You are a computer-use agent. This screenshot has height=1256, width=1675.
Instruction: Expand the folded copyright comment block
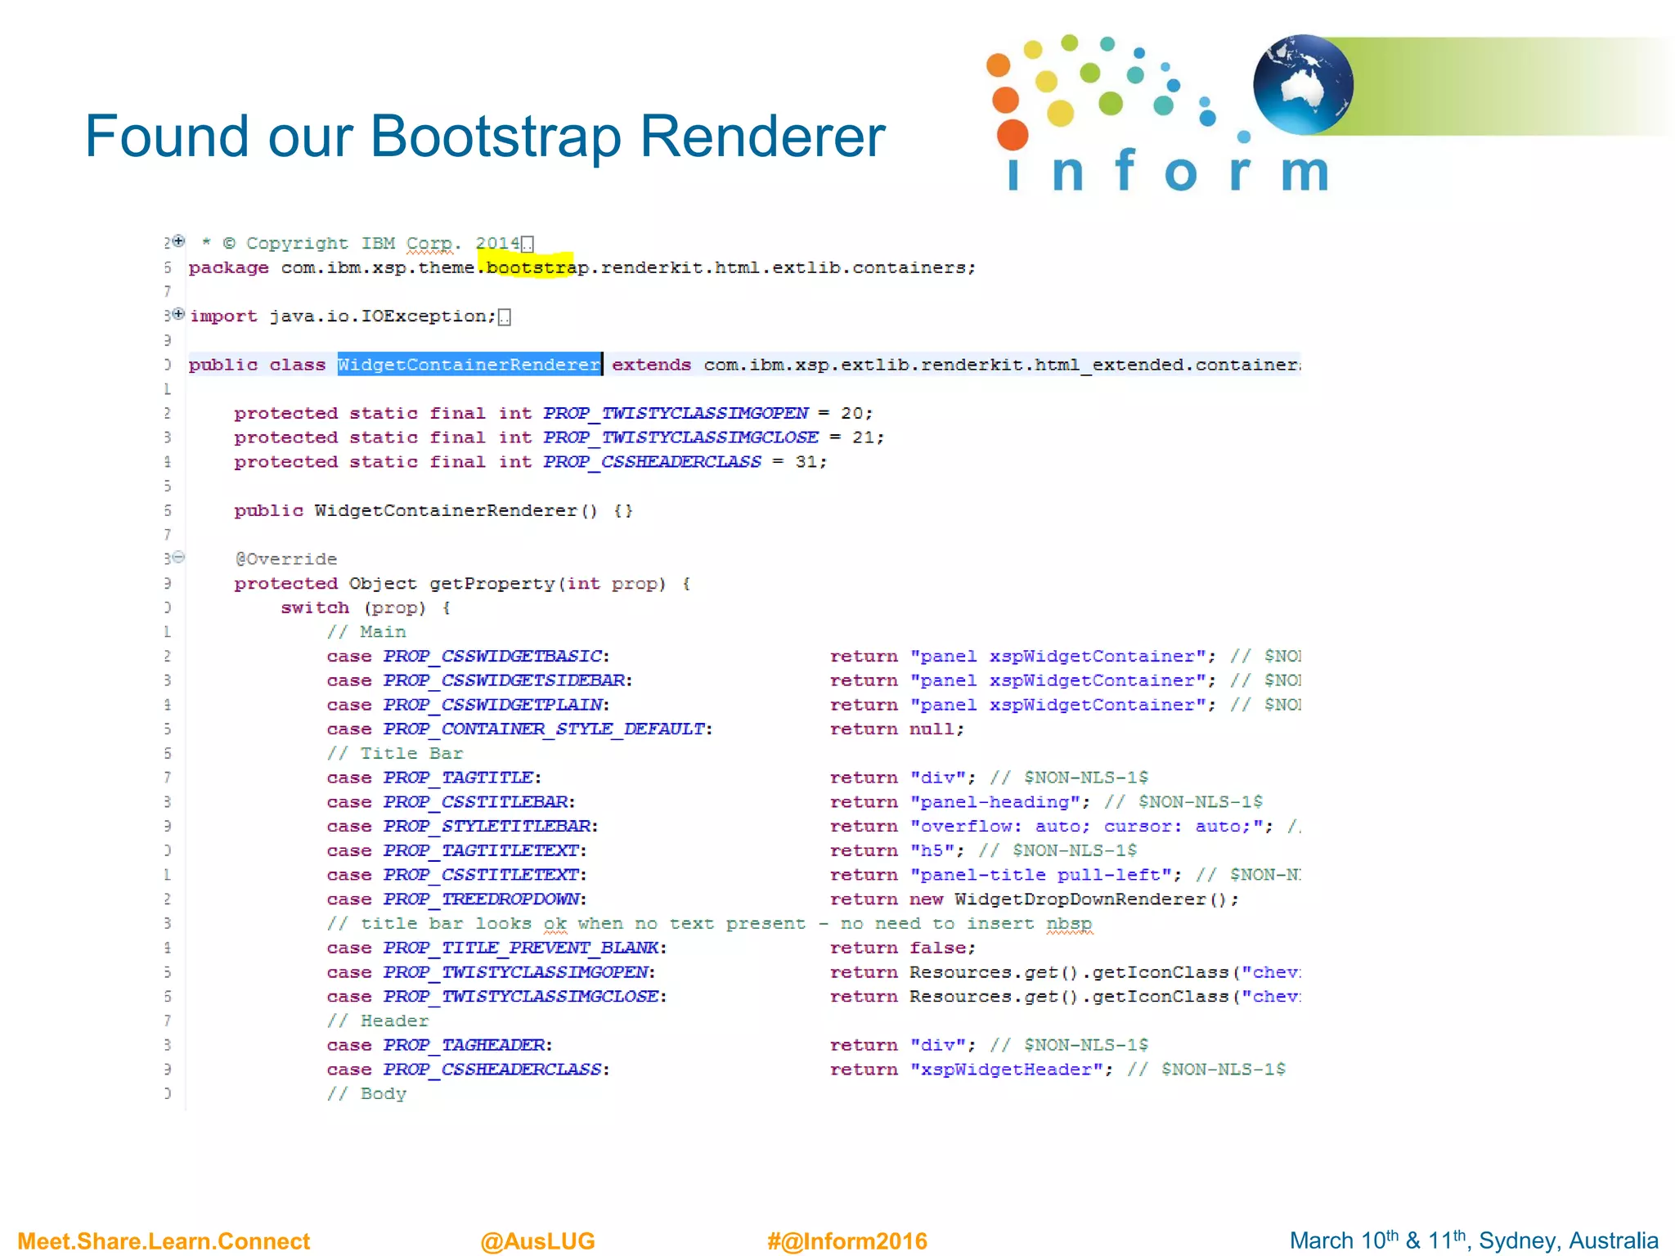pos(178,241)
